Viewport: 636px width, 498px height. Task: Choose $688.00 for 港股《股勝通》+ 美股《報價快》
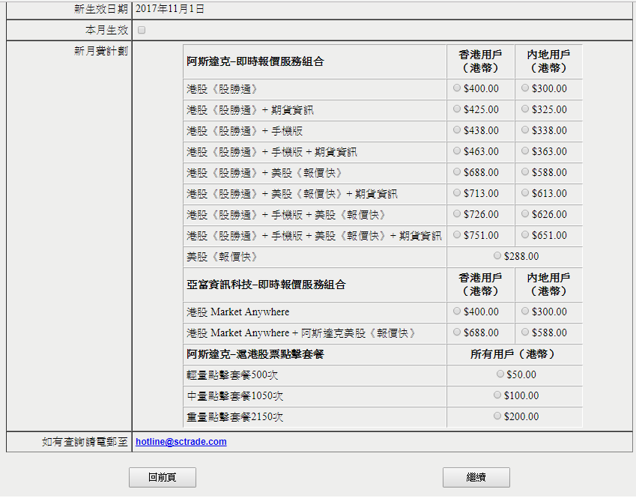pyautogui.click(x=457, y=172)
